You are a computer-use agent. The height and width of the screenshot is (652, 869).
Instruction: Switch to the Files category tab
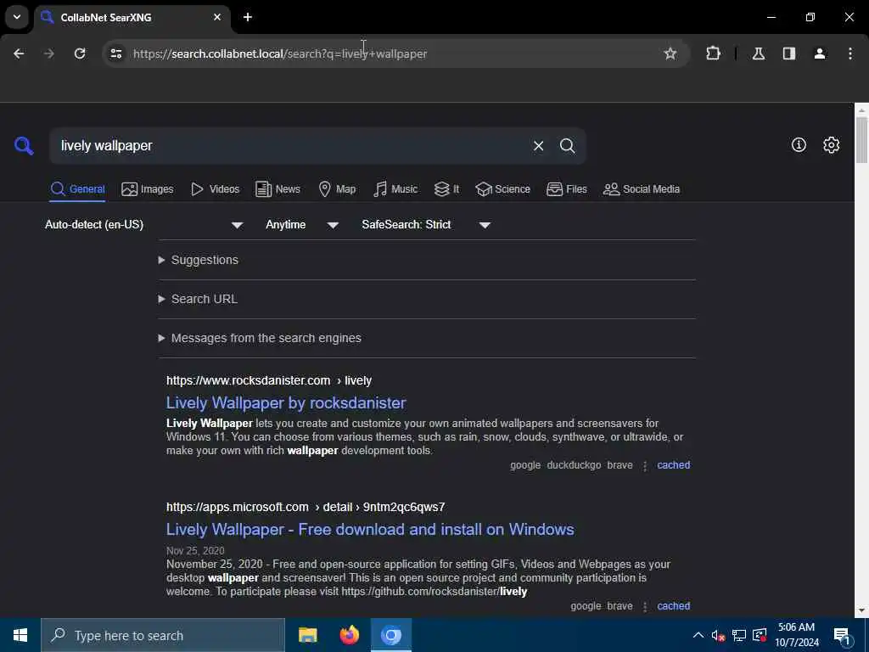tap(566, 189)
